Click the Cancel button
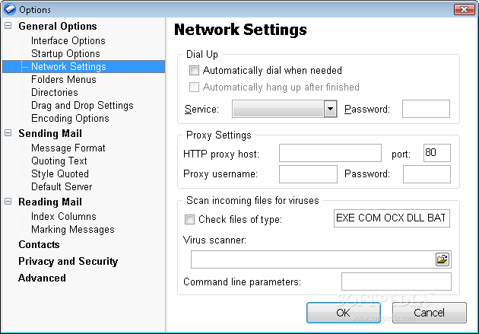Image resolution: width=479 pixels, height=334 pixels. coord(430,313)
